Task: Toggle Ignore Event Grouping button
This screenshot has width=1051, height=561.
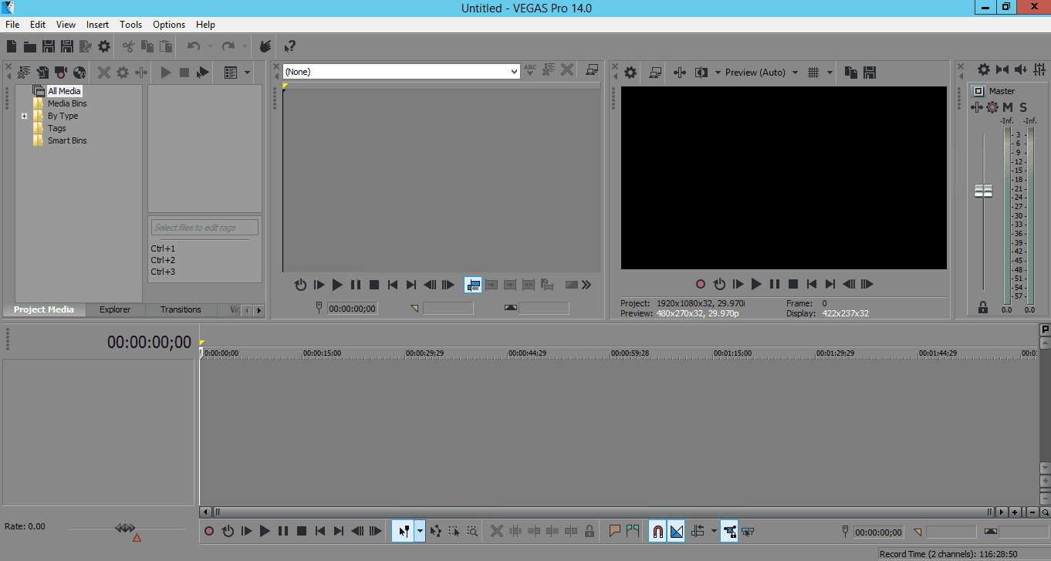Action: (x=747, y=531)
